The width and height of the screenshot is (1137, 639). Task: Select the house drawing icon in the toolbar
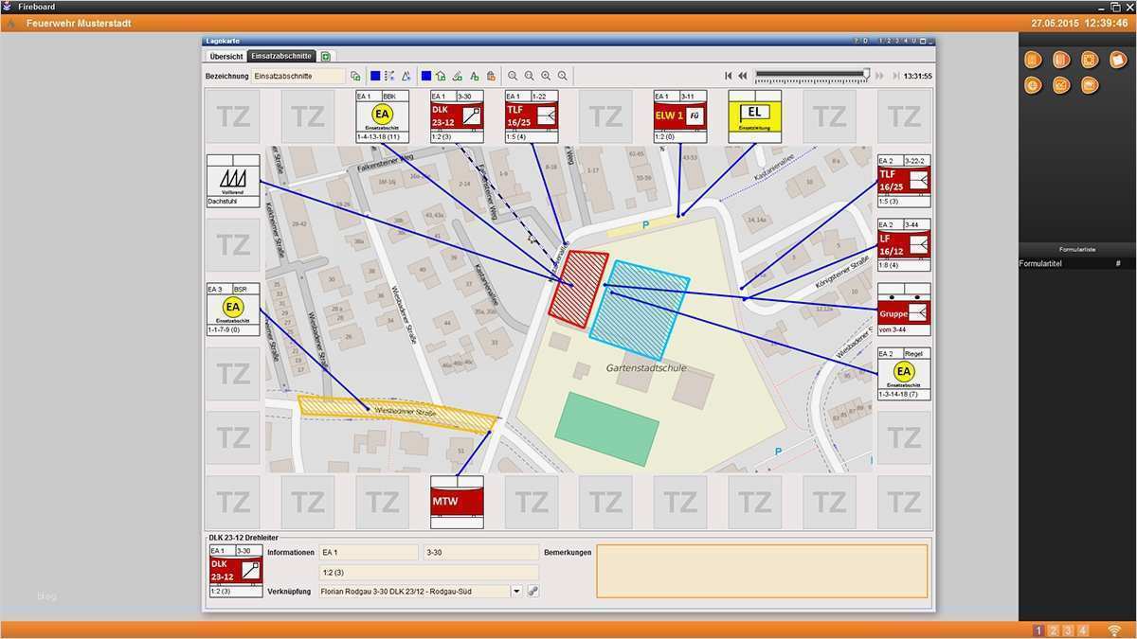point(441,76)
